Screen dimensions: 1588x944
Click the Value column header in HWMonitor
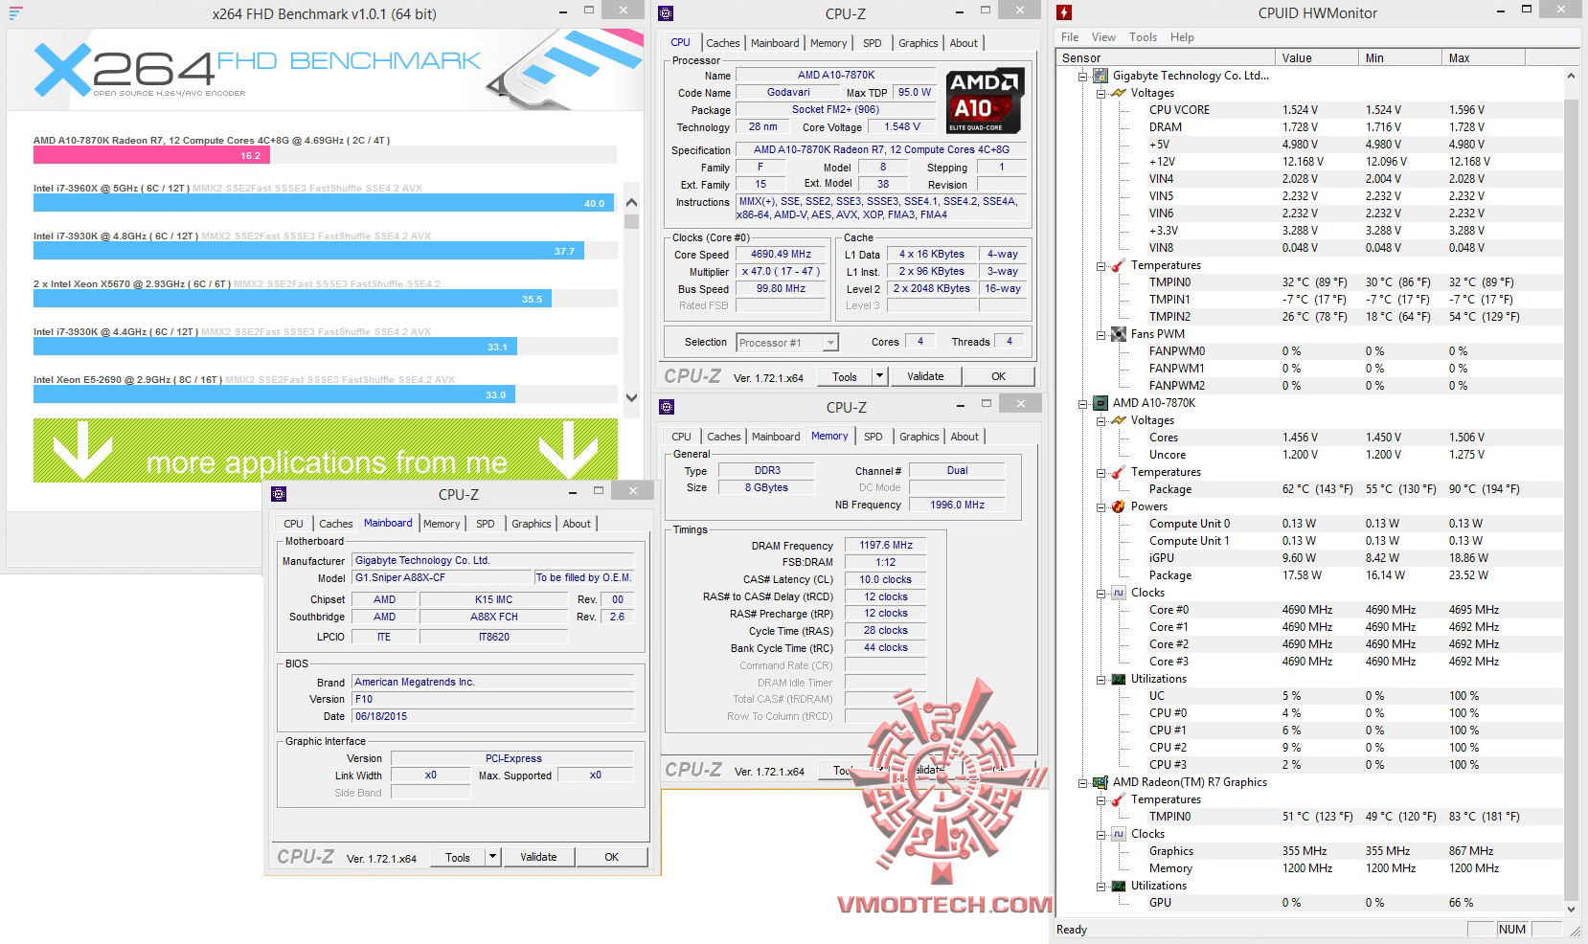[x=1317, y=57]
